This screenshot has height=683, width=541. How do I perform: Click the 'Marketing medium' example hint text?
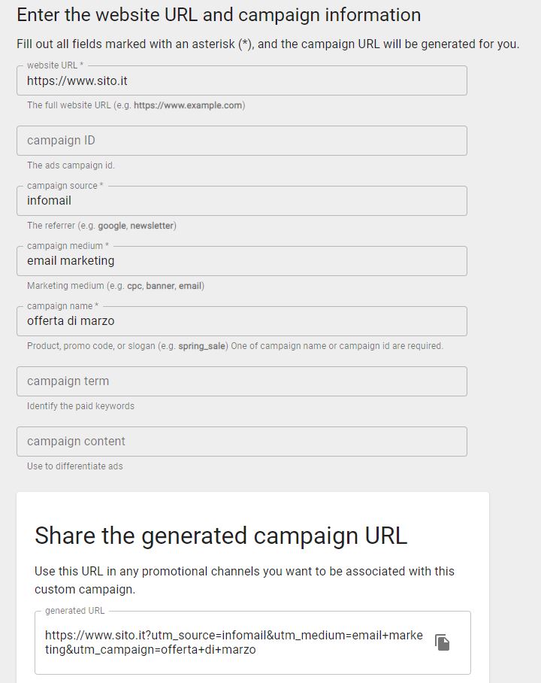coord(115,286)
